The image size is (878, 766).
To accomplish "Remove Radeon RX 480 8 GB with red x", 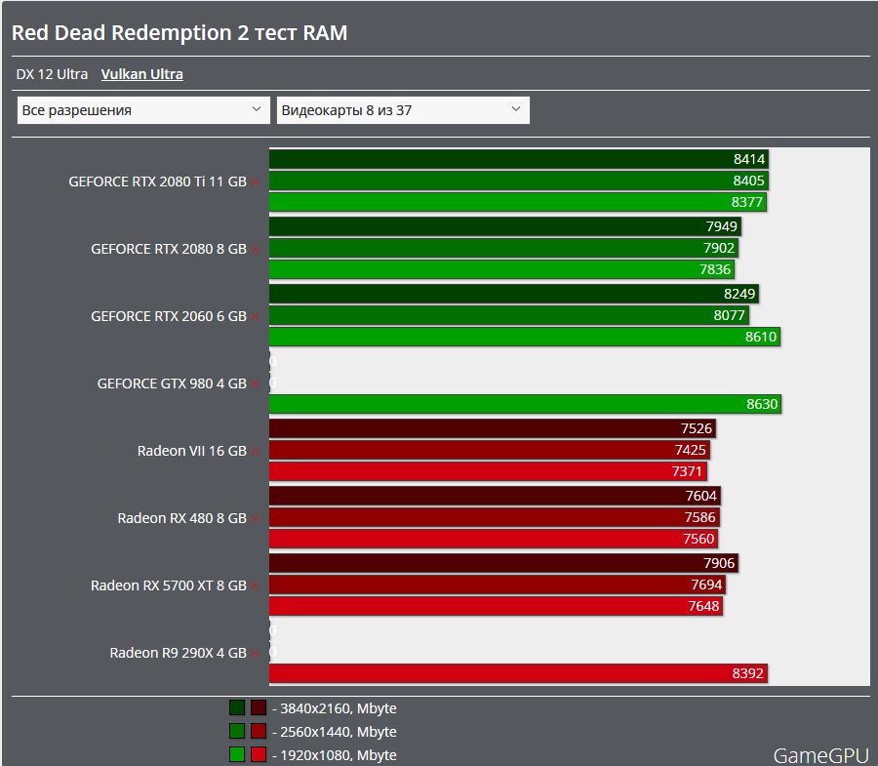I will click(x=256, y=518).
